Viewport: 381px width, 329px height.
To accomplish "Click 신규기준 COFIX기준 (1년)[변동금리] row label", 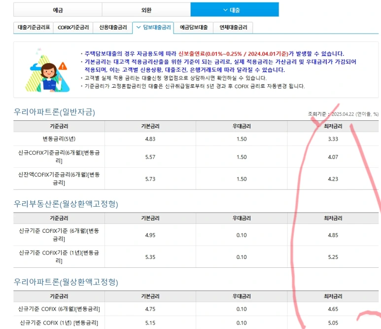I will (x=59, y=256).
